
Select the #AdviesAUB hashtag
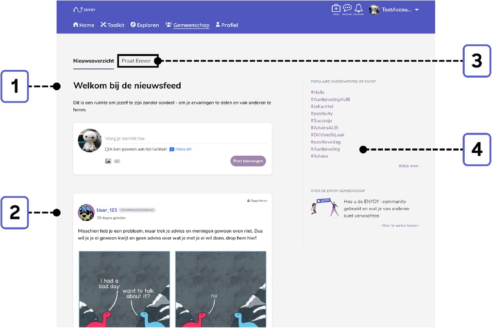(324, 128)
